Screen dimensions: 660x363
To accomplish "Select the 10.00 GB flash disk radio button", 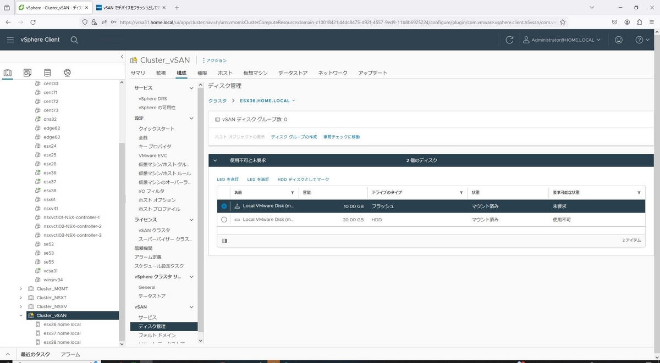I will click(x=224, y=206).
